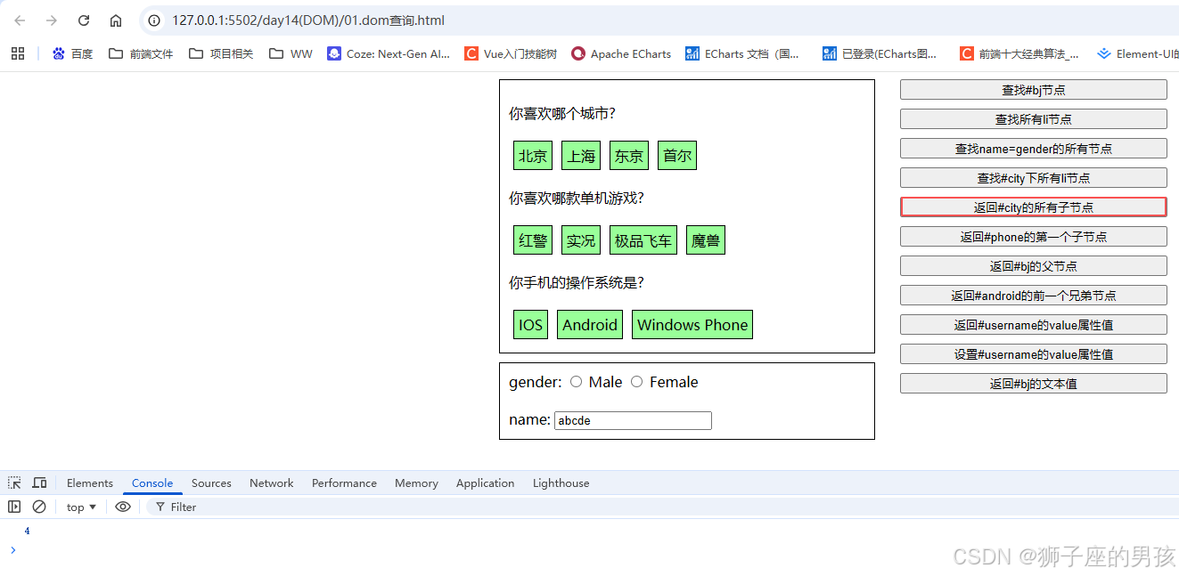This screenshot has width=1179, height=576.
Task: Click the 返回#phone的第一个子节点 button
Action: tap(1034, 236)
